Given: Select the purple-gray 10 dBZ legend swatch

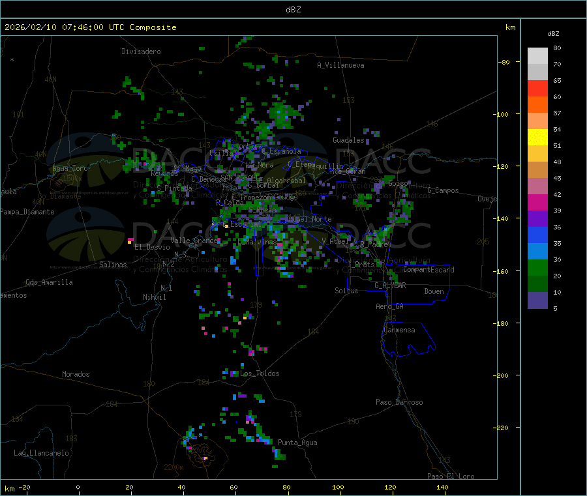Looking at the screenshot, I should pyautogui.click(x=537, y=300).
